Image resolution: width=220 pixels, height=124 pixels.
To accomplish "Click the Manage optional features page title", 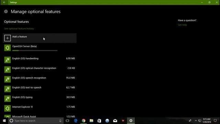I will [x=36, y=11].
